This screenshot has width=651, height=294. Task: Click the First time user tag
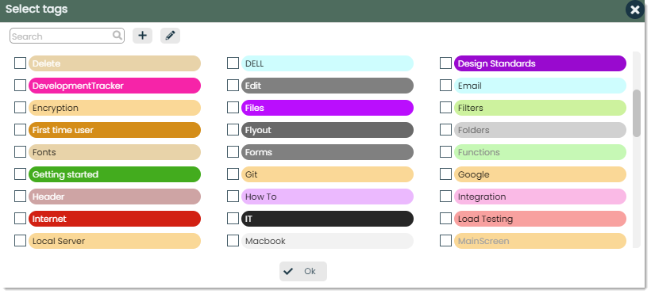click(x=114, y=130)
